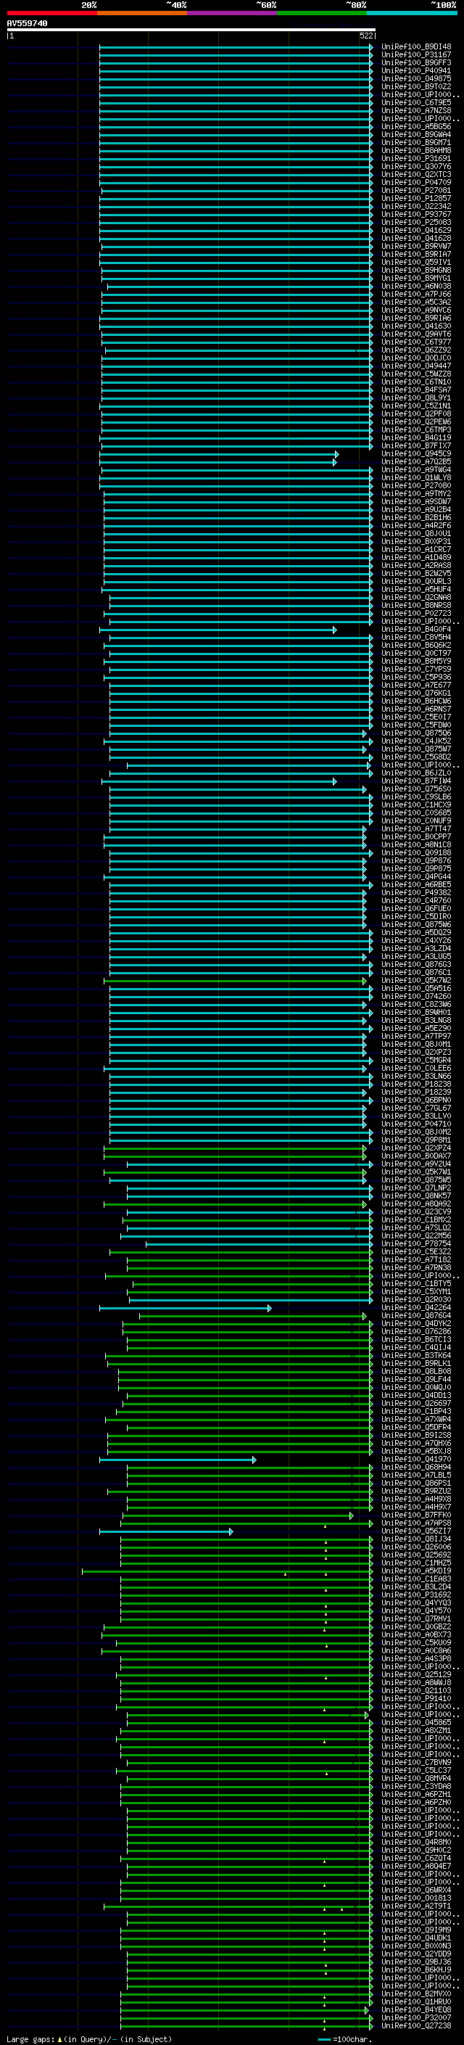Open the UniRef100_B9DI48 hit label
464x2045 pixels.
click(415, 47)
